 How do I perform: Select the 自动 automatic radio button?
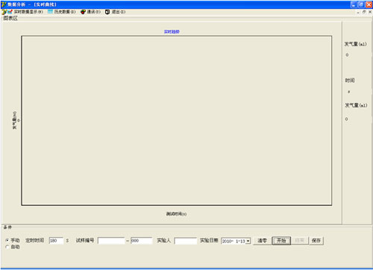[7, 247]
